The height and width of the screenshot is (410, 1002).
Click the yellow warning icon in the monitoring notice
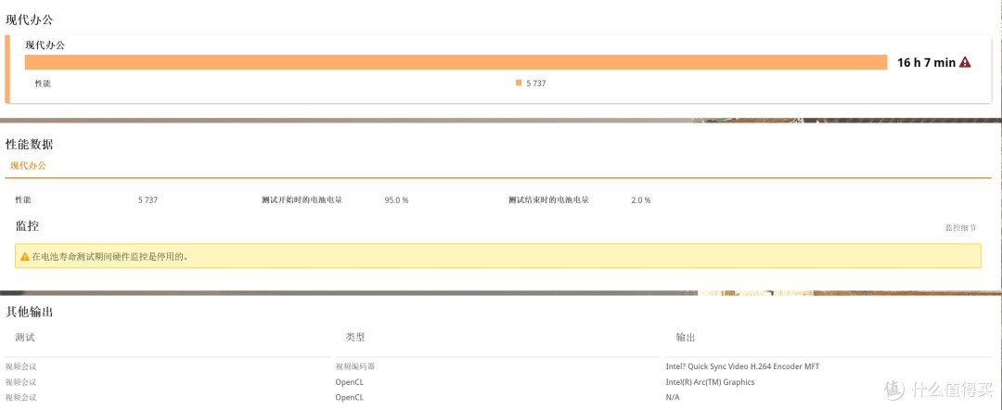click(x=25, y=257)
